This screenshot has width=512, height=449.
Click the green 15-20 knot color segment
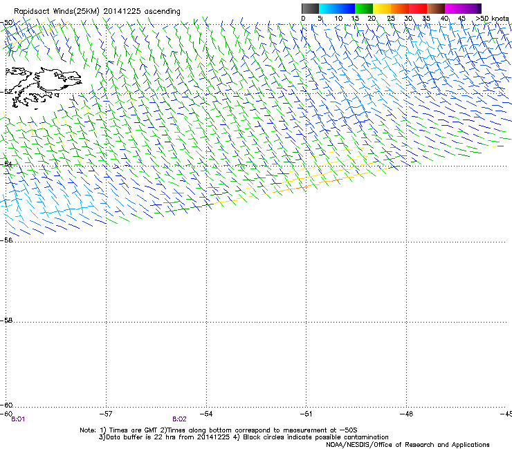364,8
